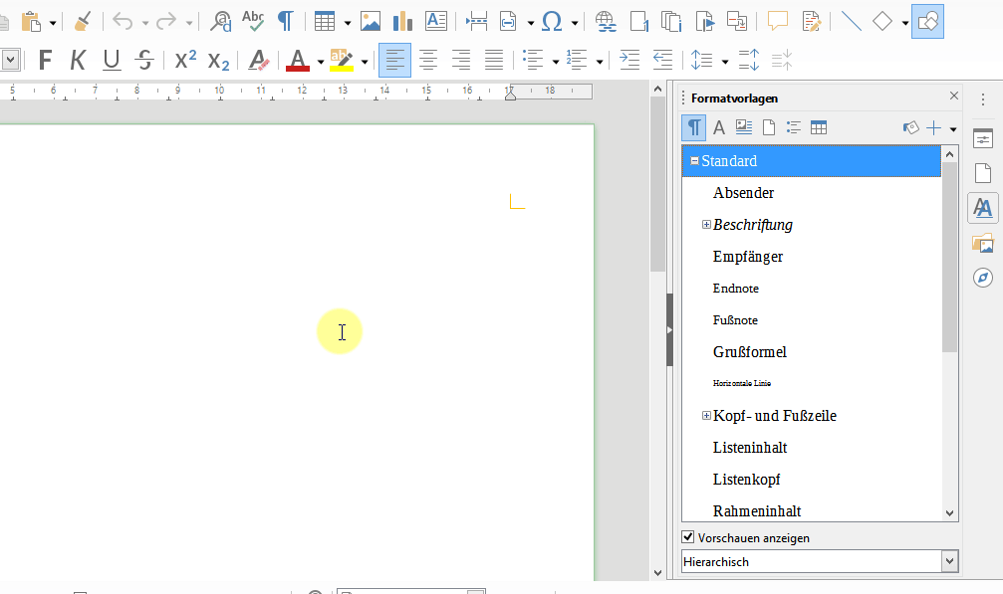Close the Formatvorlagen sidebar panel
The height and width of the screenshot is (594, 1003).
954,96
